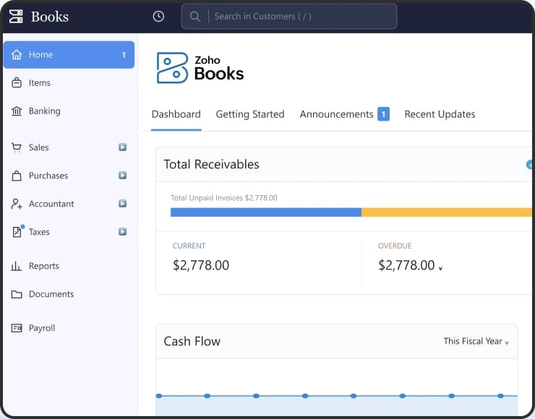Viewport: 535px width, 419px height.
Task: Click the OVERDUE label
Action: [x=395, y=246]
